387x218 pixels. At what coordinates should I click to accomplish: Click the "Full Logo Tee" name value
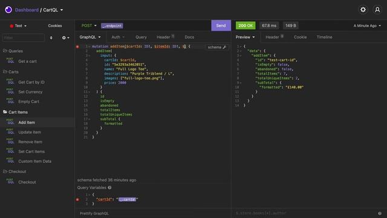tap(131, 69)
